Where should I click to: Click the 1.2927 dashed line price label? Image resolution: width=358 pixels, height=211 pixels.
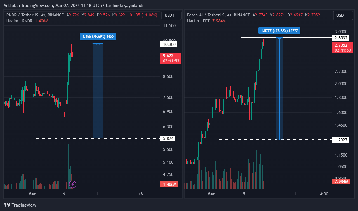click(x=340, y=140)
